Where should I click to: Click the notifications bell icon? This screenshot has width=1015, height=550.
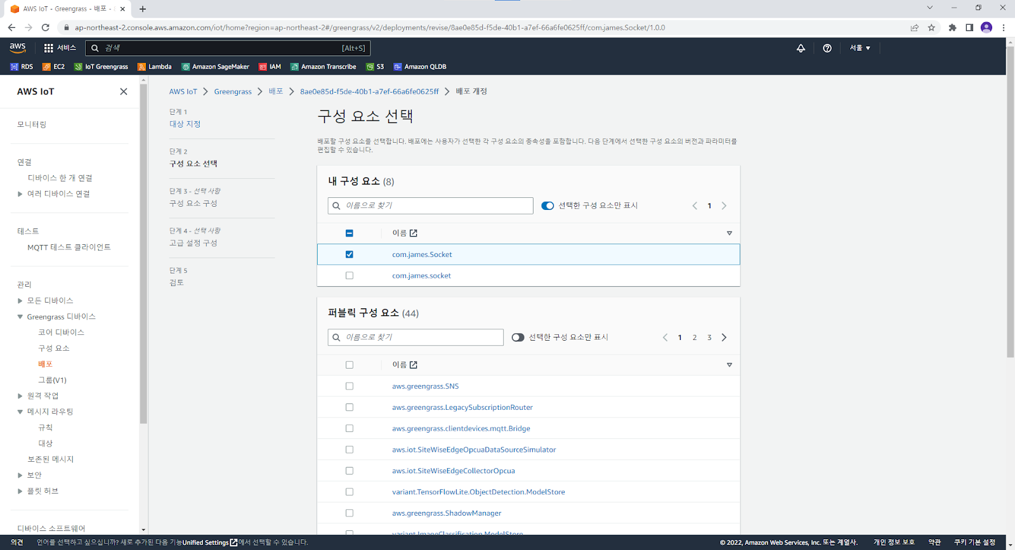[x=801, y=48]
